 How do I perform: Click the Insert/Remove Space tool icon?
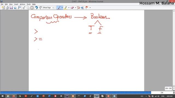click(82, 8)
